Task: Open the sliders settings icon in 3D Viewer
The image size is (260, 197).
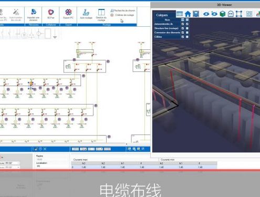Action: click(x=249, y=14)
